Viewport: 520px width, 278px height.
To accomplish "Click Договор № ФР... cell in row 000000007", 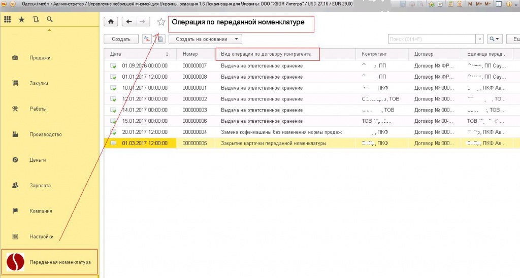I will point(434,65).
